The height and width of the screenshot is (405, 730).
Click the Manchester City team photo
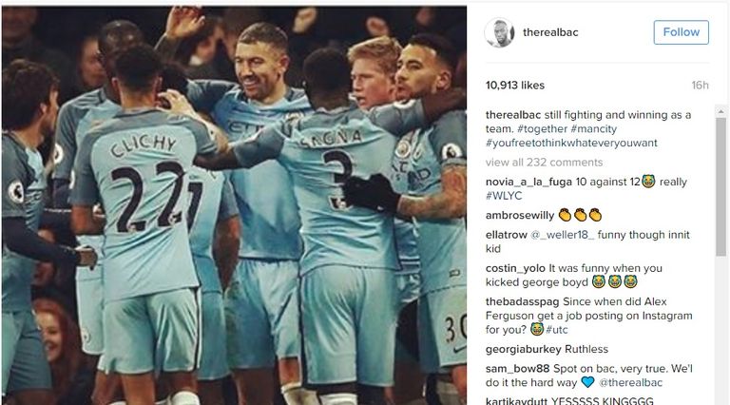pyautogui.click(x=234, y=205)
